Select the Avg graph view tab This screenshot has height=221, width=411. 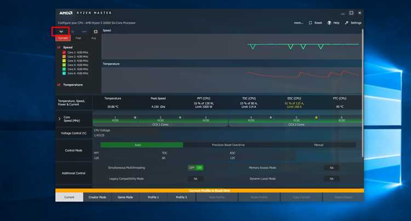(x=93, y=38)
